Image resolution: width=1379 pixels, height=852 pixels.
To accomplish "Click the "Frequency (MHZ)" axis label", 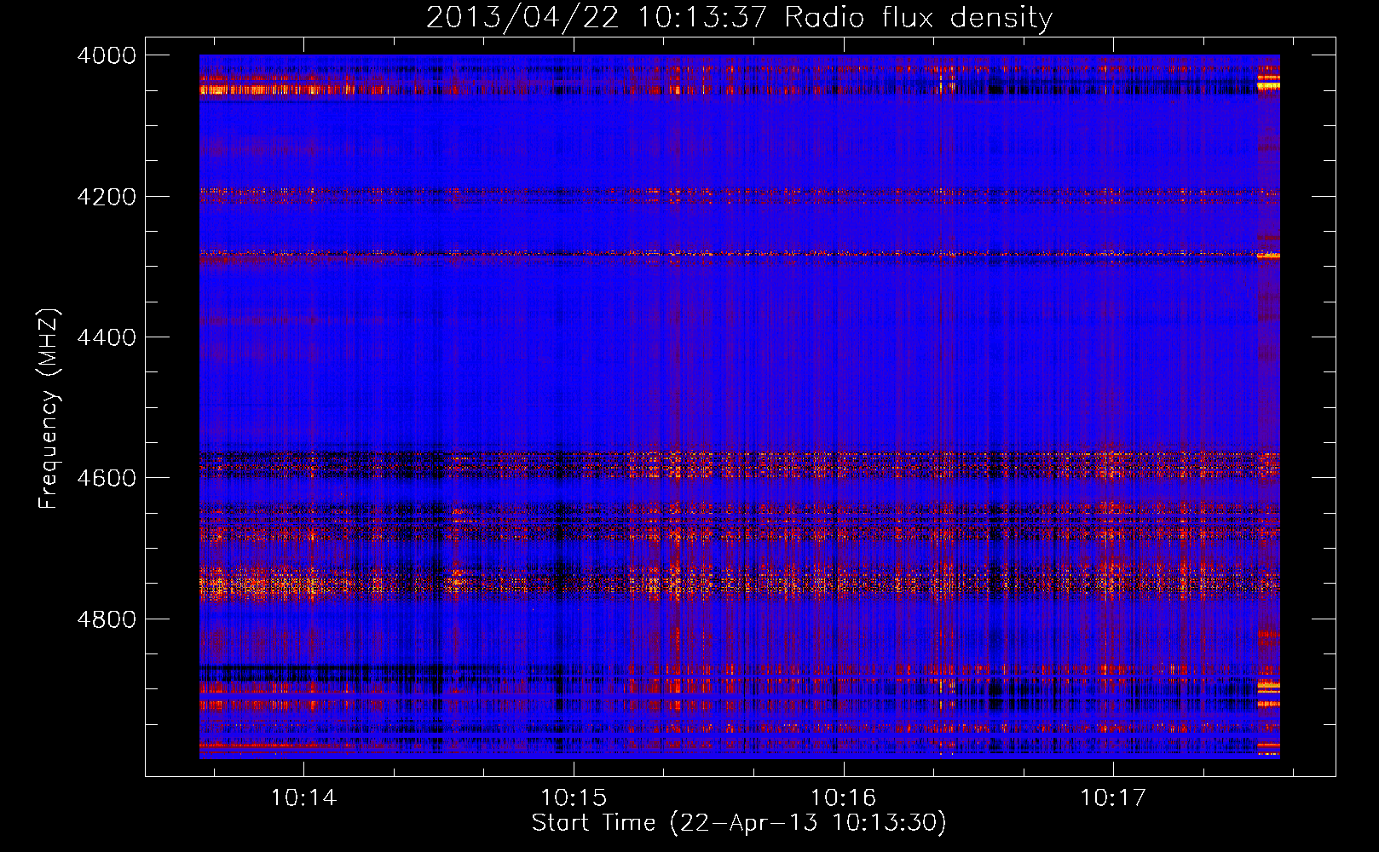I will [49, 409].
